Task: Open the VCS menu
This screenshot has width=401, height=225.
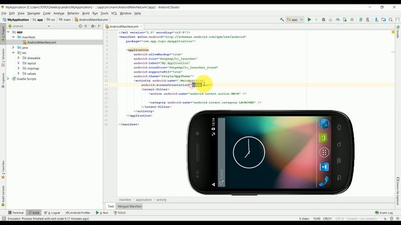Action: point(114,13)
